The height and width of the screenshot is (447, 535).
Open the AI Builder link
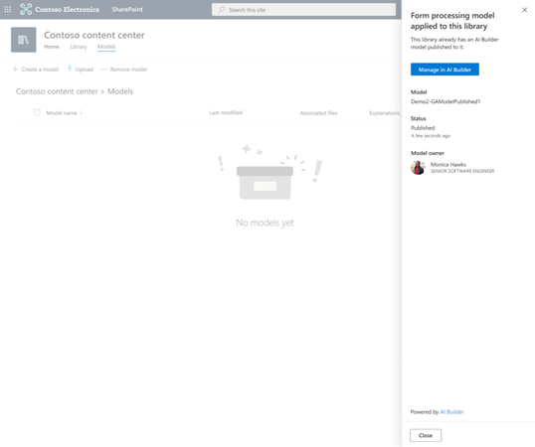coord(451,412)
